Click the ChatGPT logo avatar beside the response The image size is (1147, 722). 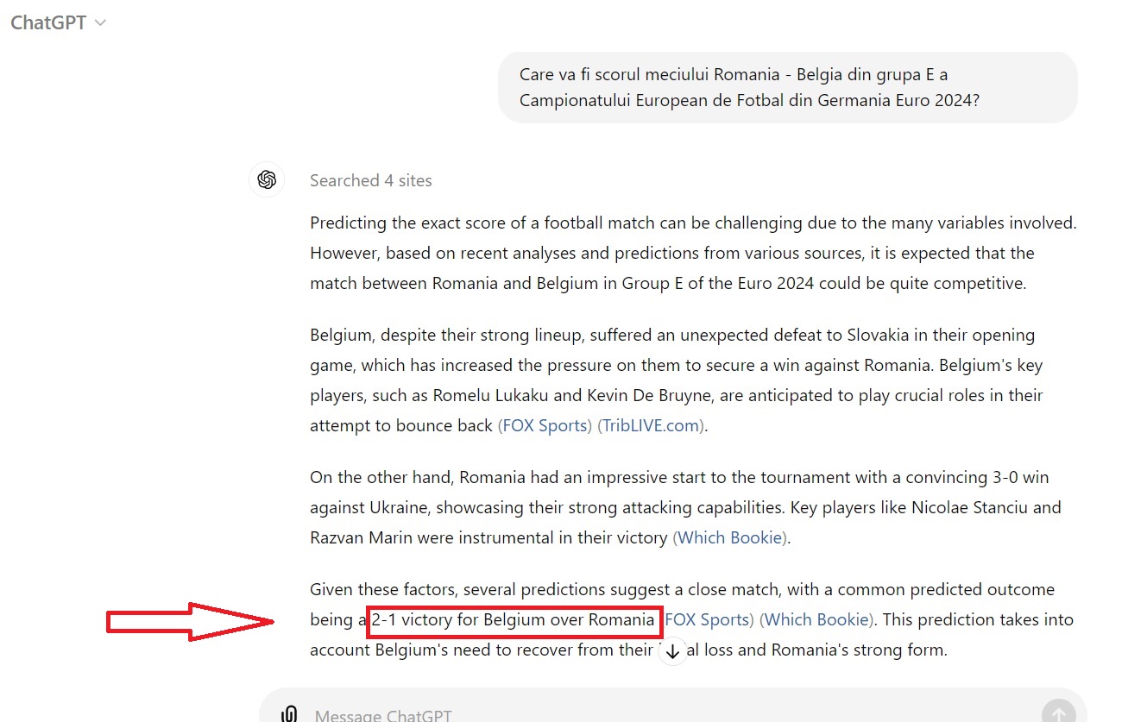[267, 179]
